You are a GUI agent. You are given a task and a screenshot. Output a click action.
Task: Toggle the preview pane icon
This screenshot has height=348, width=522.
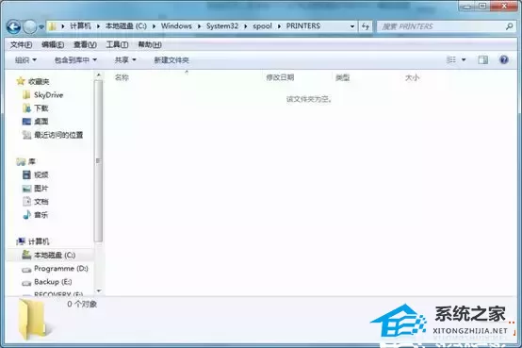tap(482, 59)
